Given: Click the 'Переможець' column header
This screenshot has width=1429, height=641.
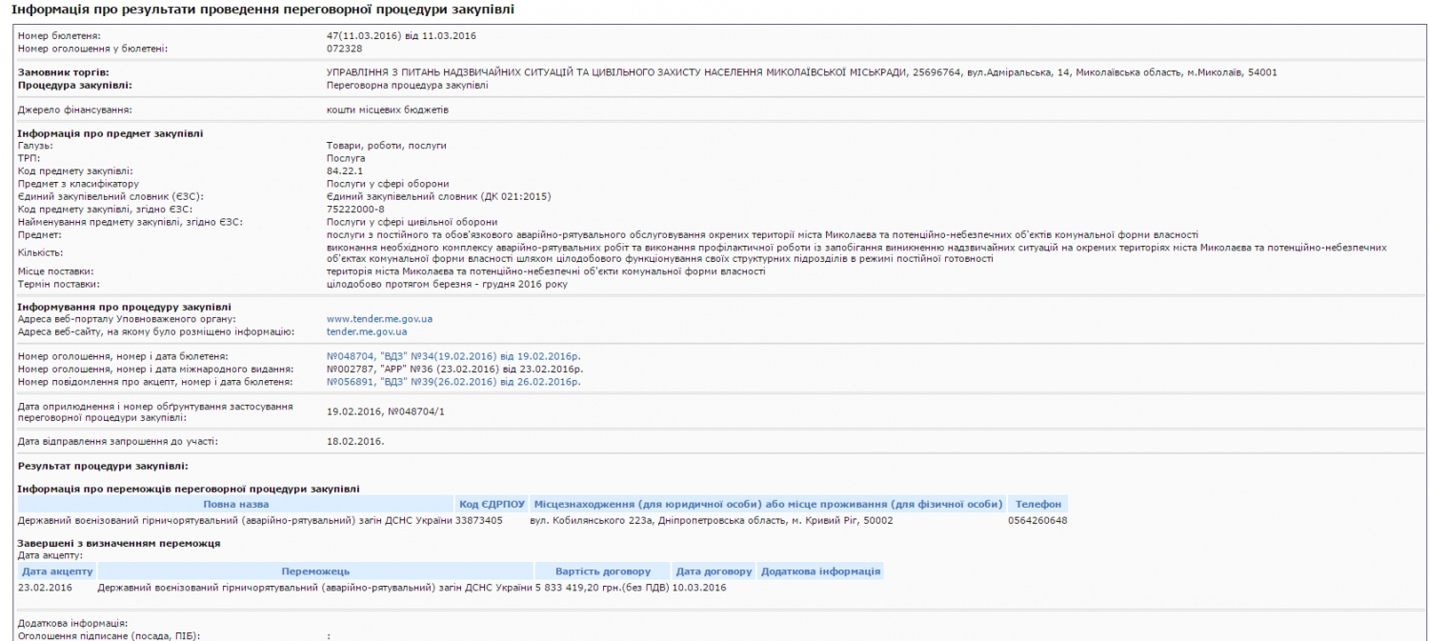Looking at the screenshot, I should [x=315, y=571].
